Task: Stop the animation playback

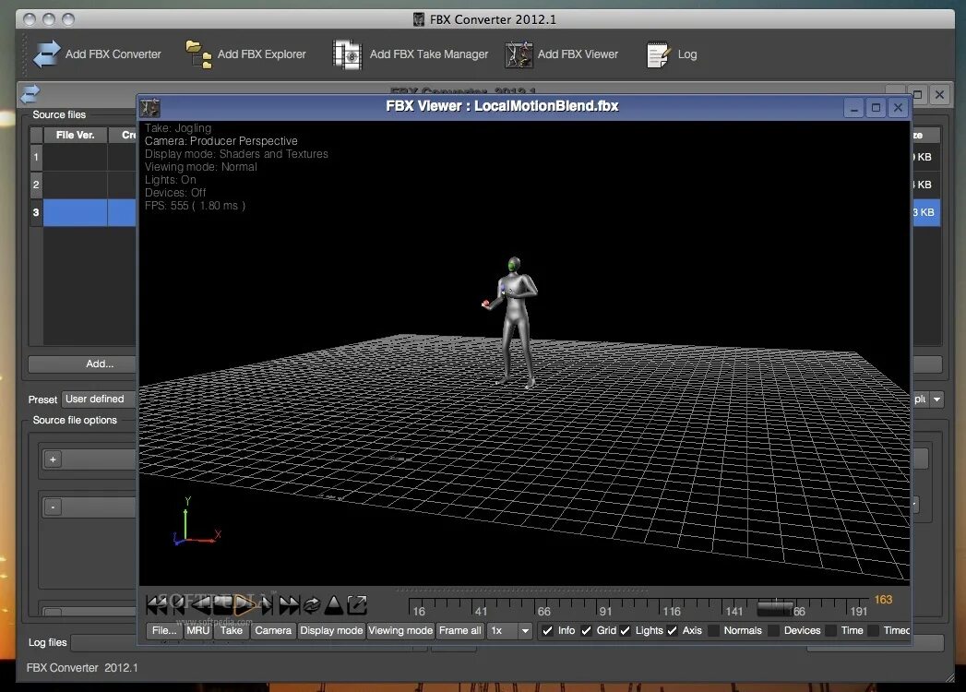Action: (222, 603)
